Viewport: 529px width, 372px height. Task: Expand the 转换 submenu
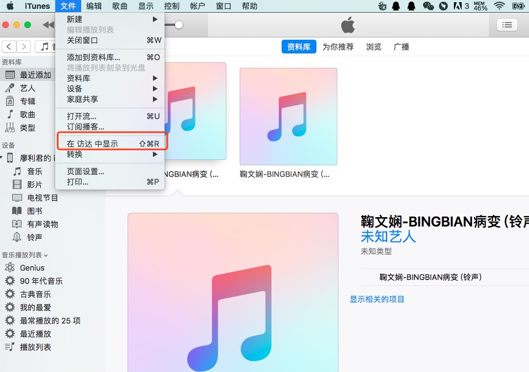click(x=110, y=154)
